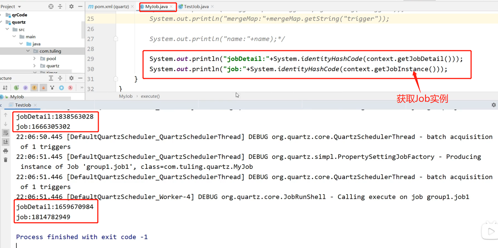Viewport: 498px width, 248px height.
Task: Click console line 'jobDetail:1838563028'
Action: (55, 117)
